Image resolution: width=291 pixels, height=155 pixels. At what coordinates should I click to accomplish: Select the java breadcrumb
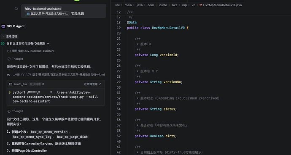tap(140, 5)
